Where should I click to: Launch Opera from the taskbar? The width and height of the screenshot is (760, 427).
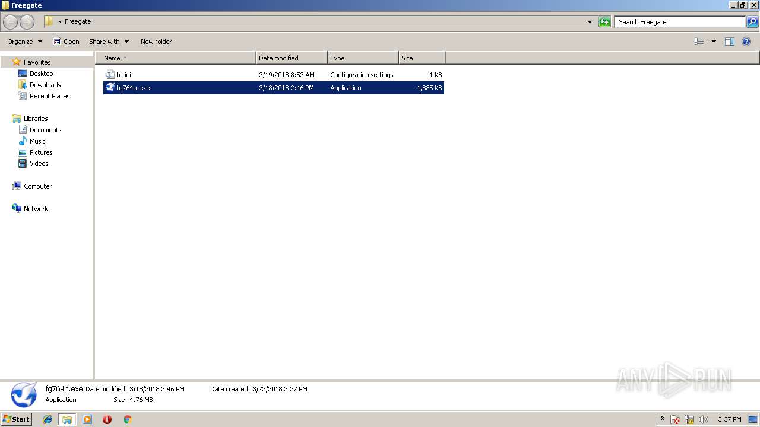click(107, 419)
